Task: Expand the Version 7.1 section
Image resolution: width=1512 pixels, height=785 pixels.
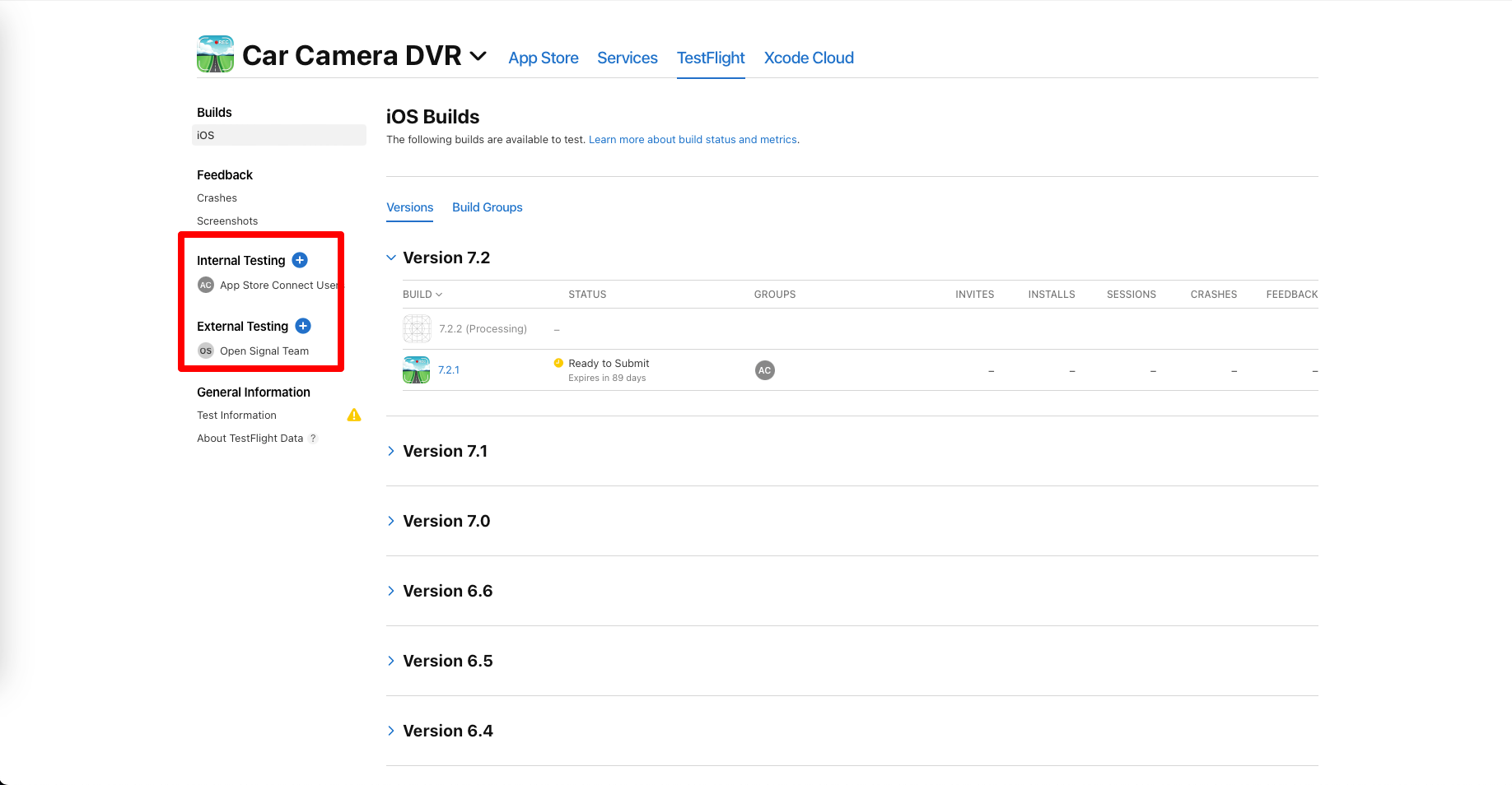Action: coord(391,451)
